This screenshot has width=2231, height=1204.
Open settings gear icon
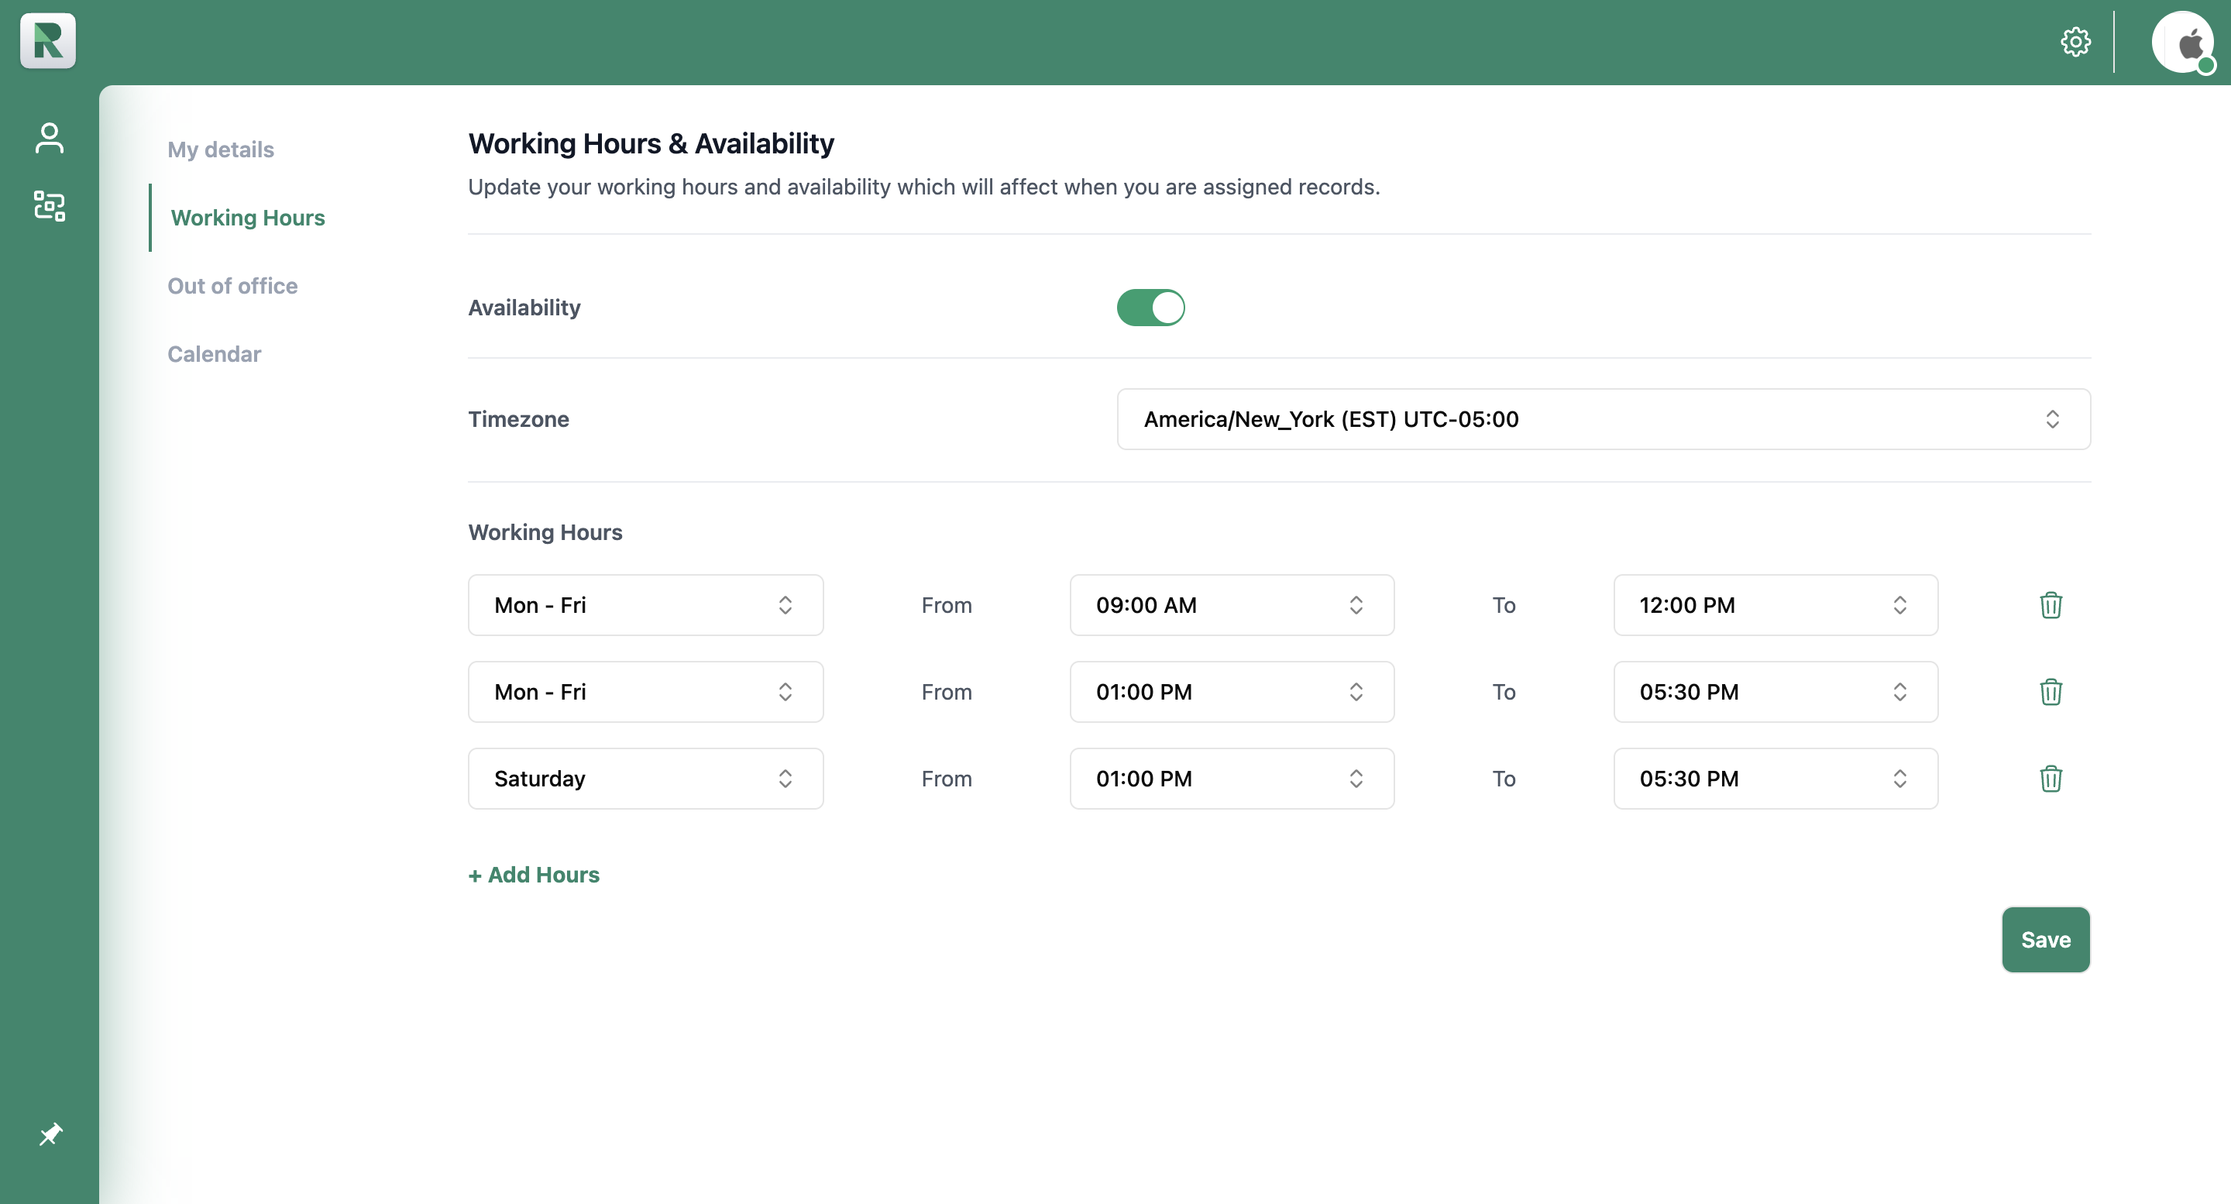tap(2075, 42)
